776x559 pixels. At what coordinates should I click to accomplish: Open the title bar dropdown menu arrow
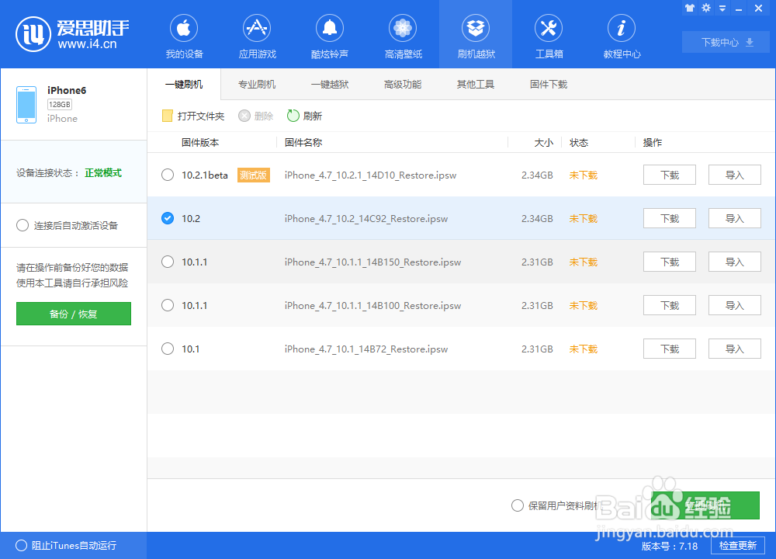[722, 8]
